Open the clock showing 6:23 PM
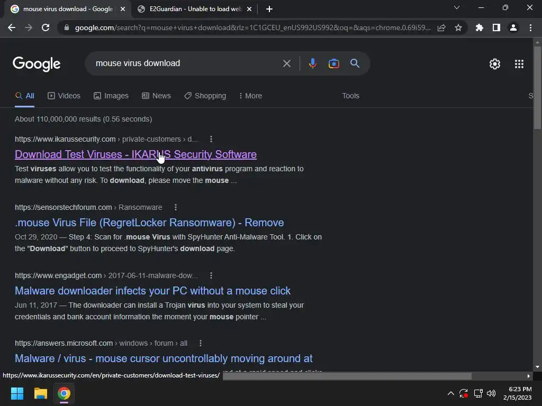542x406 pixels. click(x=518, y=393)
